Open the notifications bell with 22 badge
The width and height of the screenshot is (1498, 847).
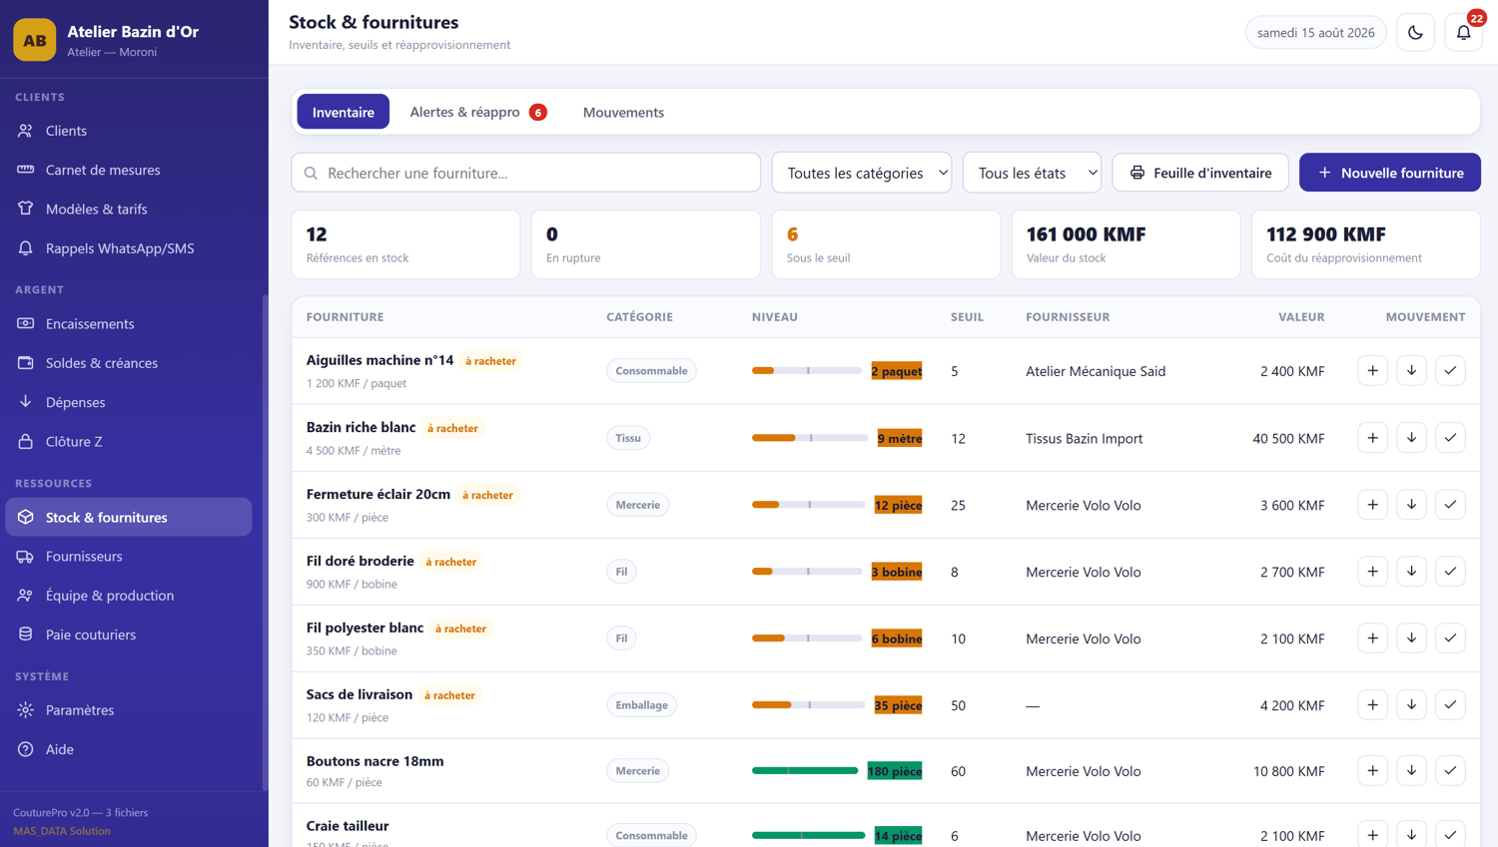(x=1463, y=33)
